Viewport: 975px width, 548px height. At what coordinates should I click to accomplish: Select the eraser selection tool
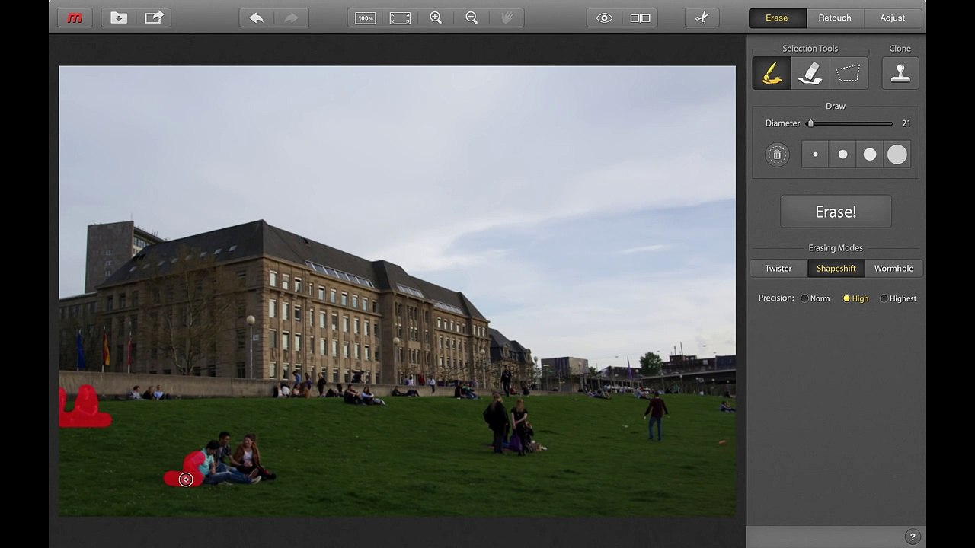click(810, 73)
